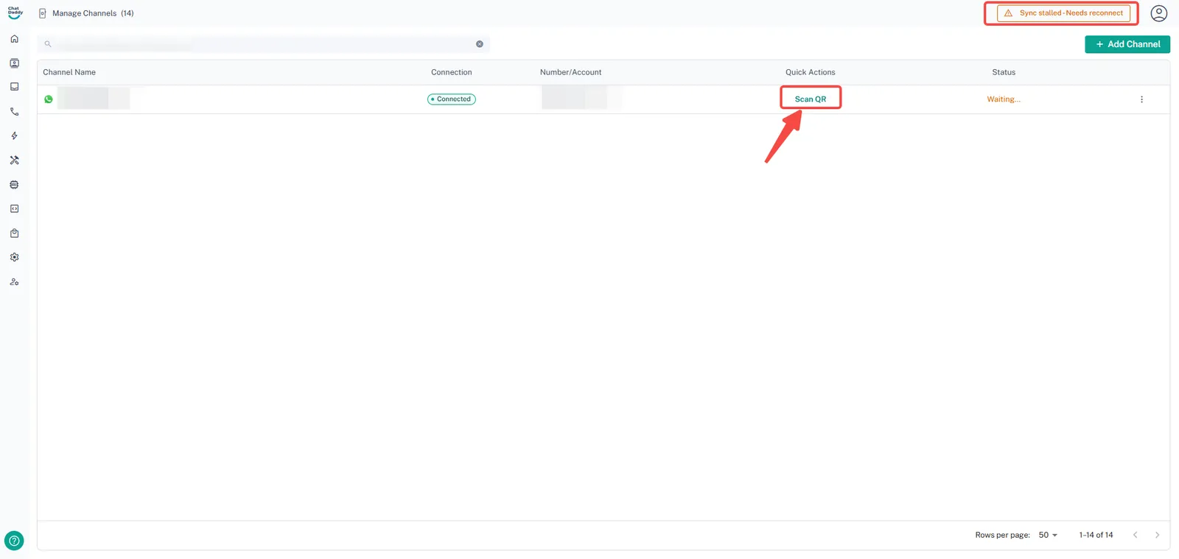The height and width of the screenshot is (559, 1179).
Task: Click the Sync stalled reconnect warning
Action: [x=1063, y=13]
